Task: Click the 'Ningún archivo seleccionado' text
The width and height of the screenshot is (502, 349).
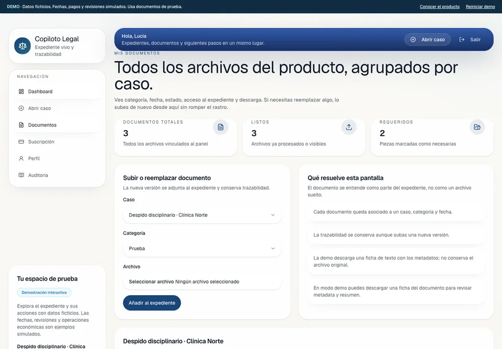Action: tap(207, 282)
